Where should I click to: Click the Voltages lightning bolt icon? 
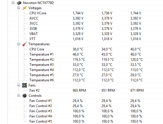click(x=25, y=8)
